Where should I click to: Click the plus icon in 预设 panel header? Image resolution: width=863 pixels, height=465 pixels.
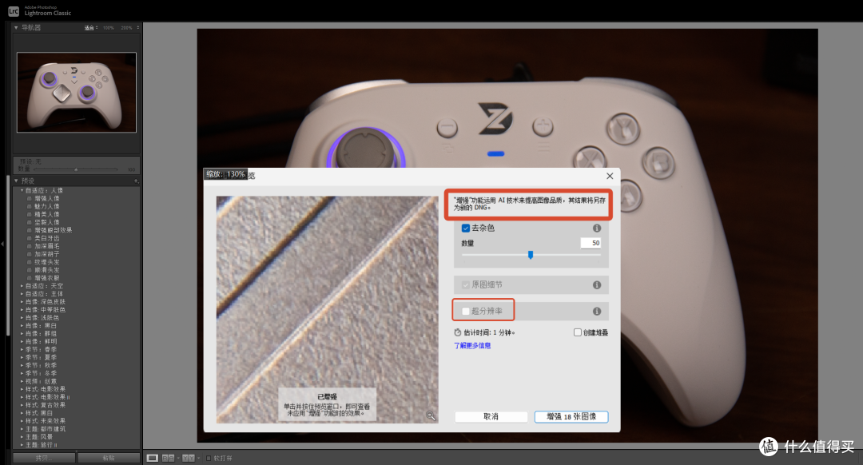136,181
